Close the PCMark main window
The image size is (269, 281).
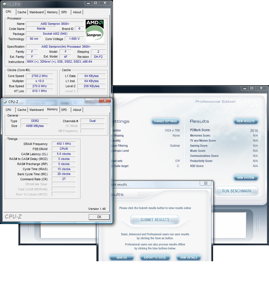click(x=261, y=88)
